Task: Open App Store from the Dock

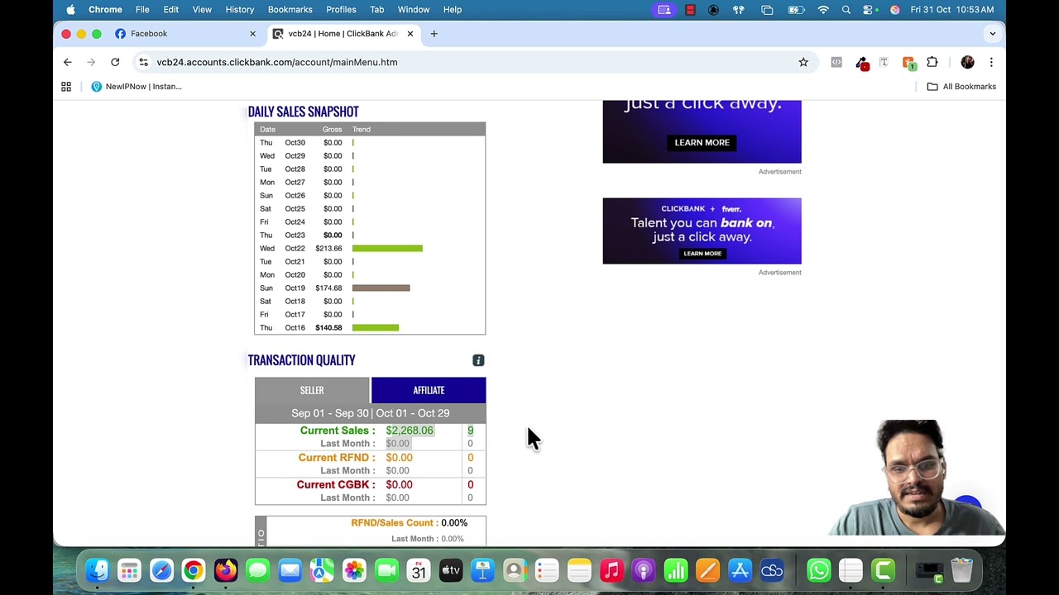Action: point(740,570)
